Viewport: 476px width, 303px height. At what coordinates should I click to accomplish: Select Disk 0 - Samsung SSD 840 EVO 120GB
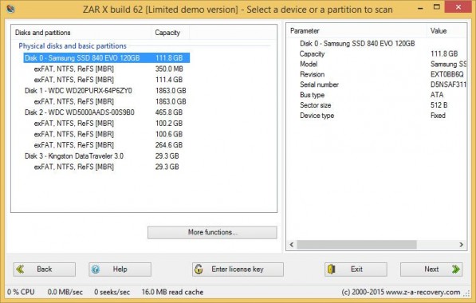[x=107, y=58]
